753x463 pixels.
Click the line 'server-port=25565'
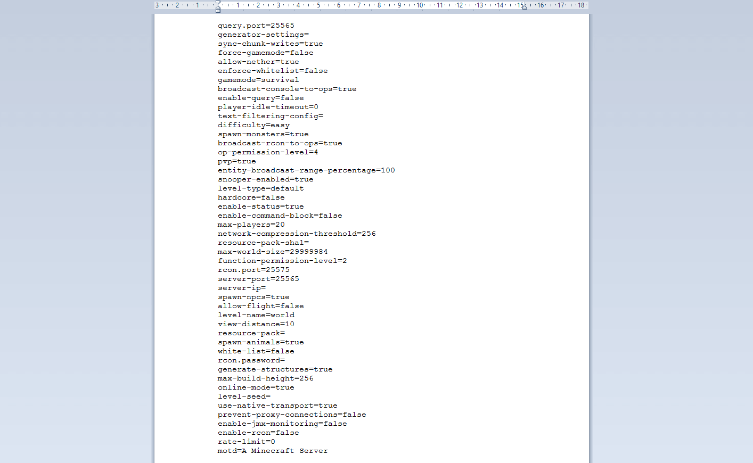click(x=258, y=279)
